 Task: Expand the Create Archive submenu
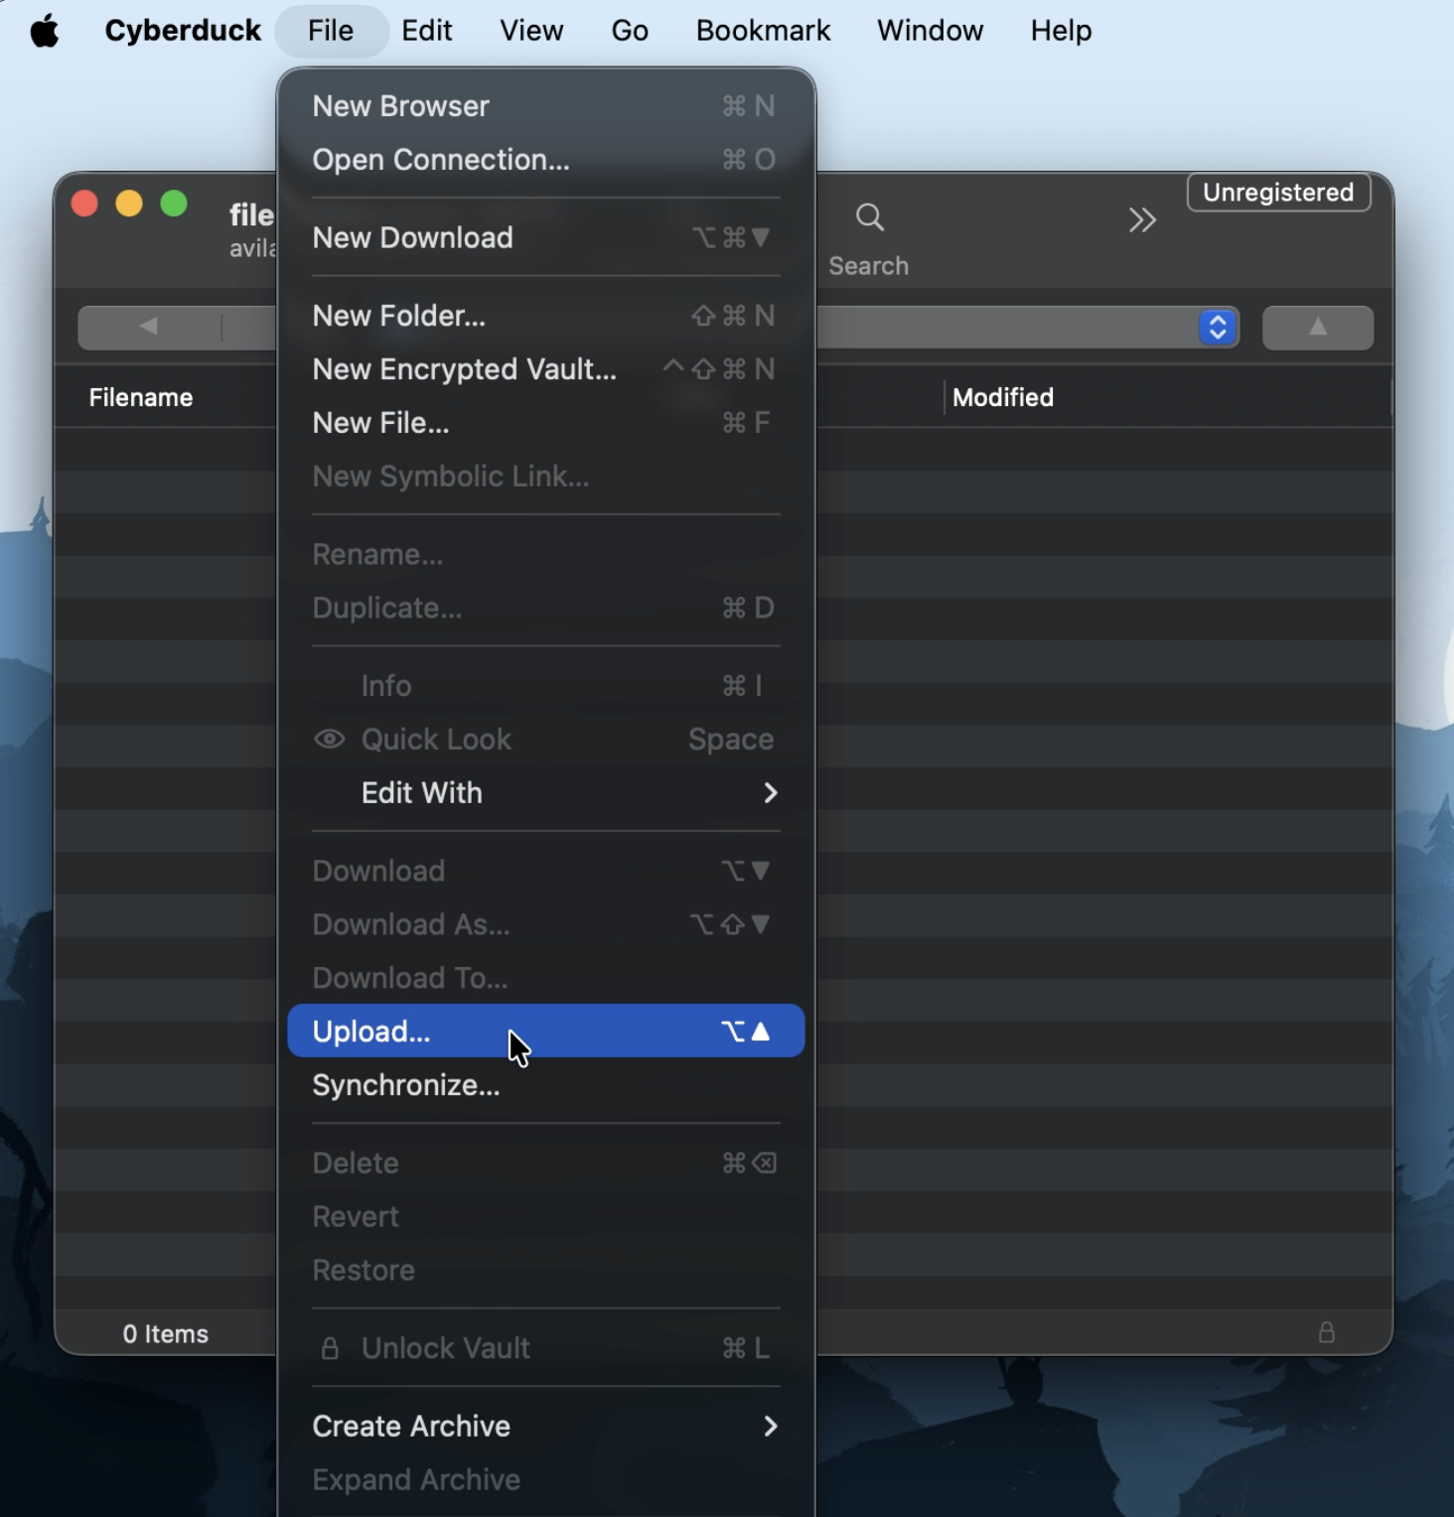pyautogui.click(x=545, y=1427)
